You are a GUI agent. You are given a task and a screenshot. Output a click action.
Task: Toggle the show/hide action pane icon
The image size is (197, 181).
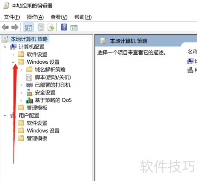coord(74,28)
